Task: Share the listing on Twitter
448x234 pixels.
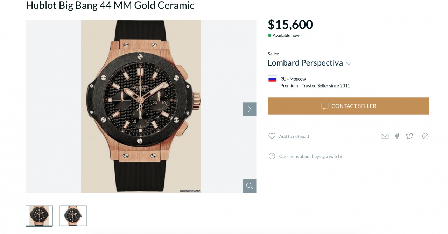Action: 409,136
